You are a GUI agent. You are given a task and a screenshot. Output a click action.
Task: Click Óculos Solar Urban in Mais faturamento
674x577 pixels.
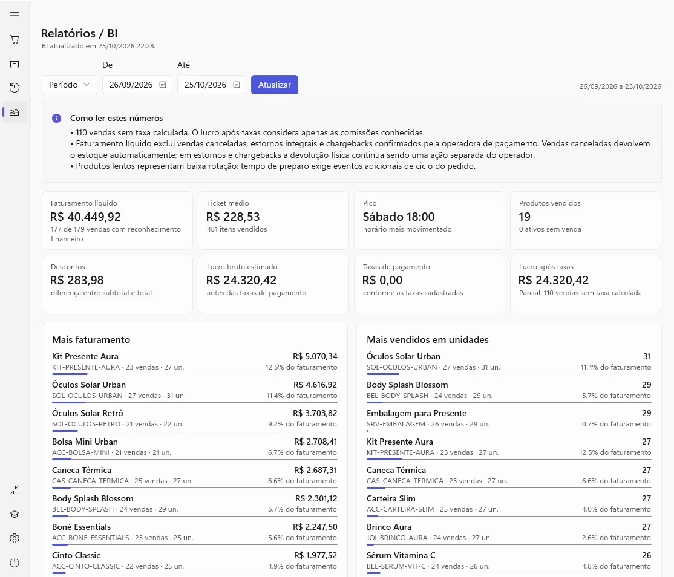pyautogui.click(x=195, y=390)
